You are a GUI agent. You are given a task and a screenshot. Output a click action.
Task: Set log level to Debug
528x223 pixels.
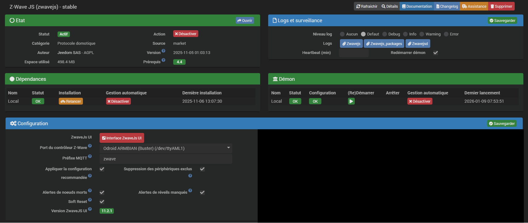coord(384,34)
